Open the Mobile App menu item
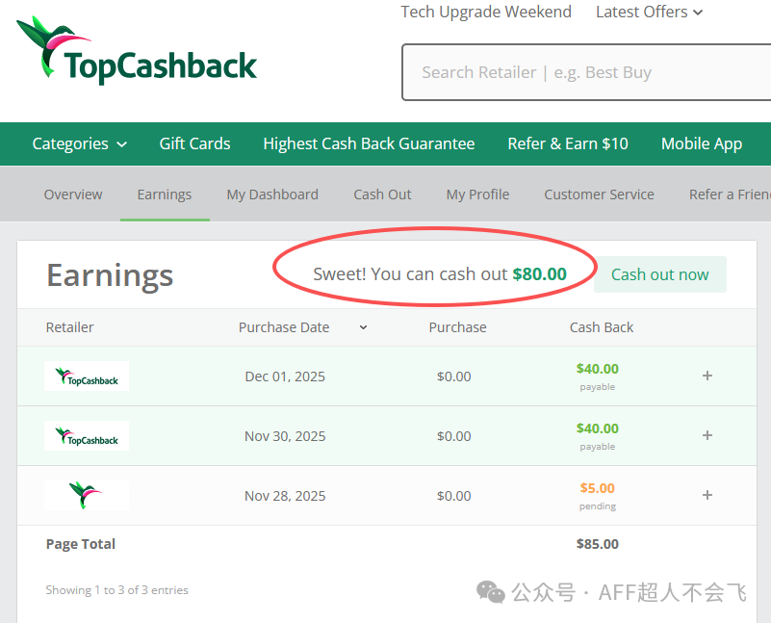The width and height of the screenshot is (771, 623). coord(702,143)
